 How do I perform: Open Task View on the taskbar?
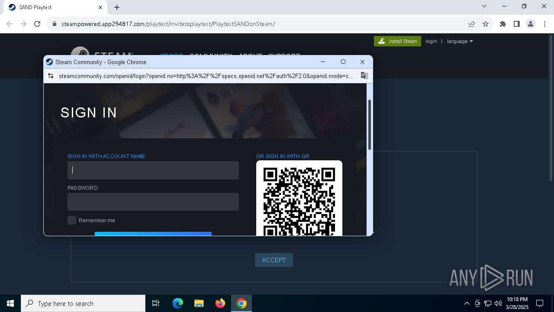tap(156, 303)
